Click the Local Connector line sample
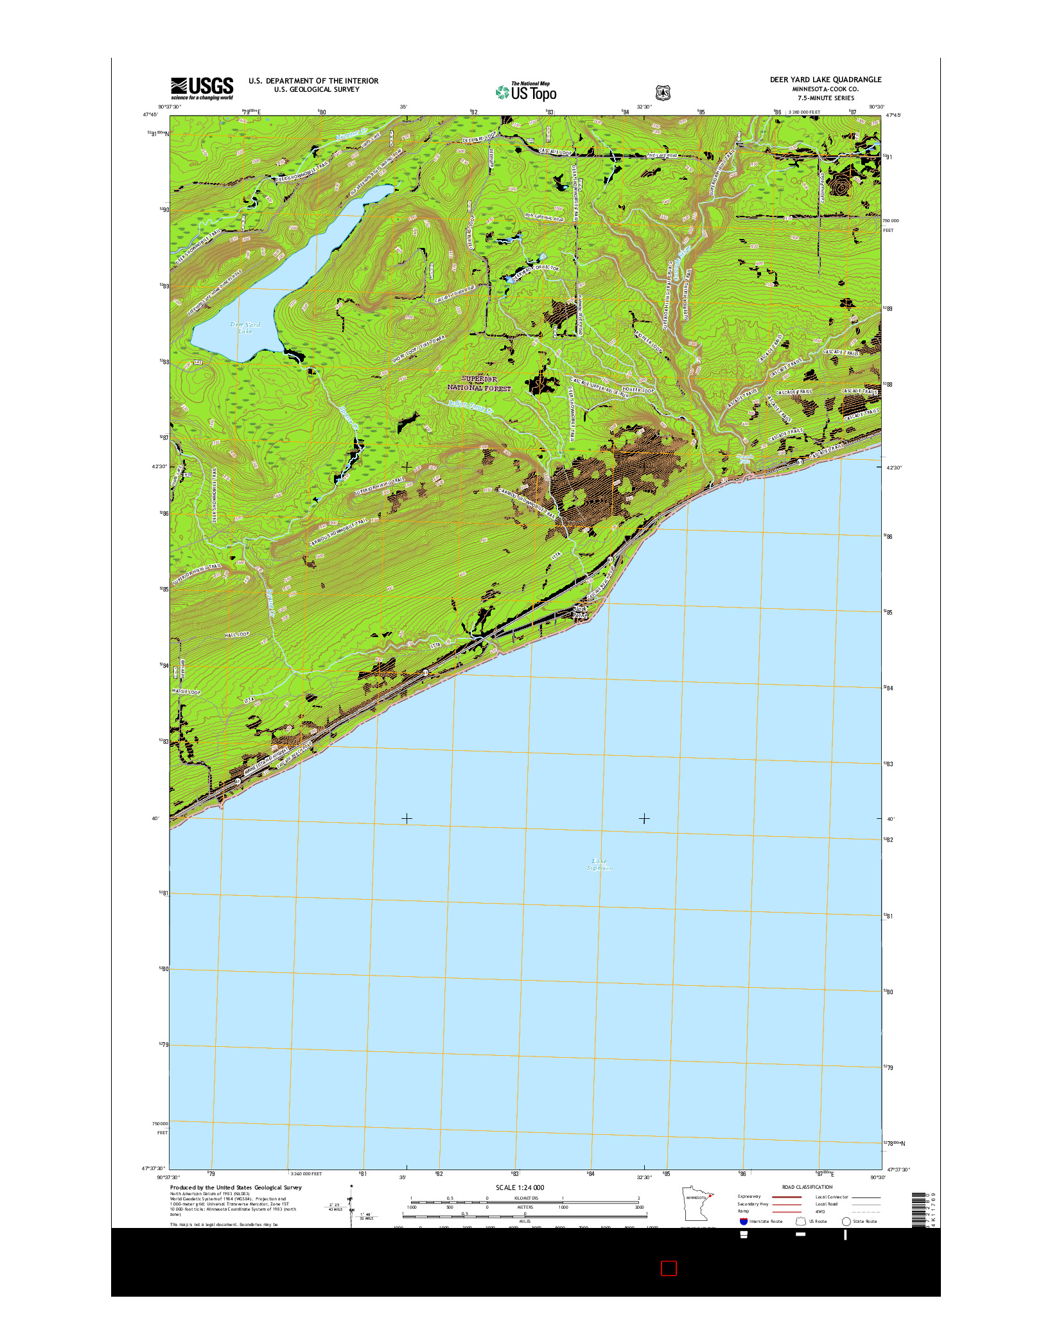 tap(866, 1198)
